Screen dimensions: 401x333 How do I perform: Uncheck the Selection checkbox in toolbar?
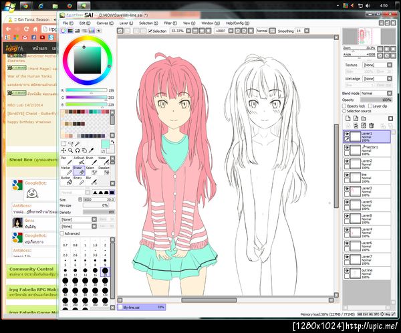point(150,31)
